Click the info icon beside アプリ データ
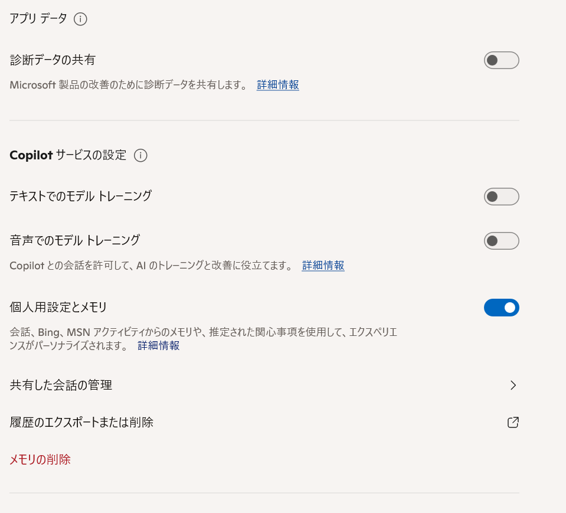566x513 pixels. (80, 19)
